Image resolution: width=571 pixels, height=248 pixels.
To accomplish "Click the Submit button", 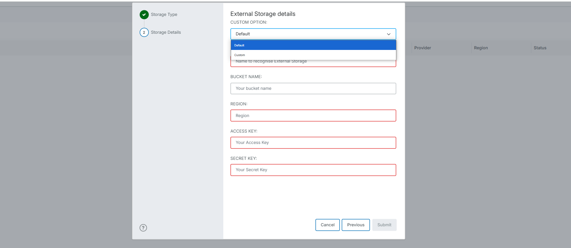I will (x=384, y=225).
